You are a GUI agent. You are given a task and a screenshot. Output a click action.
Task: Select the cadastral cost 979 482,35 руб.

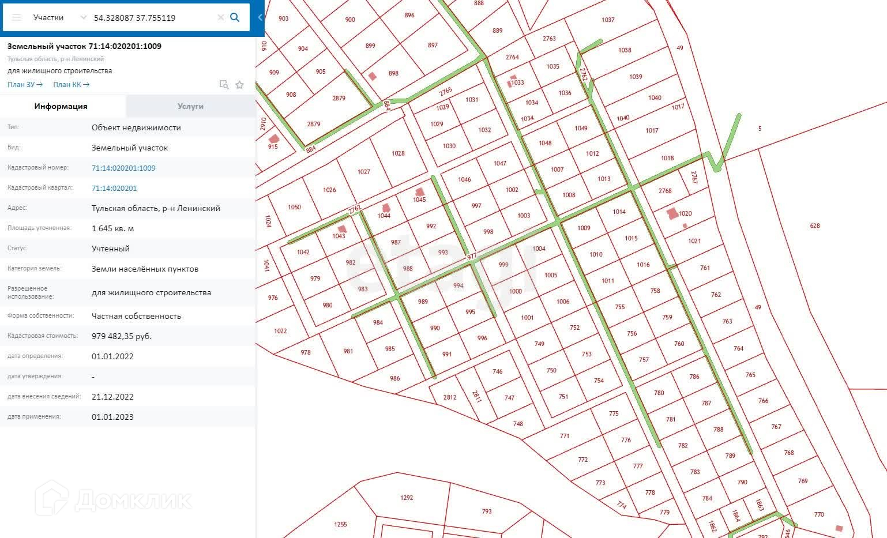(122, 336)
